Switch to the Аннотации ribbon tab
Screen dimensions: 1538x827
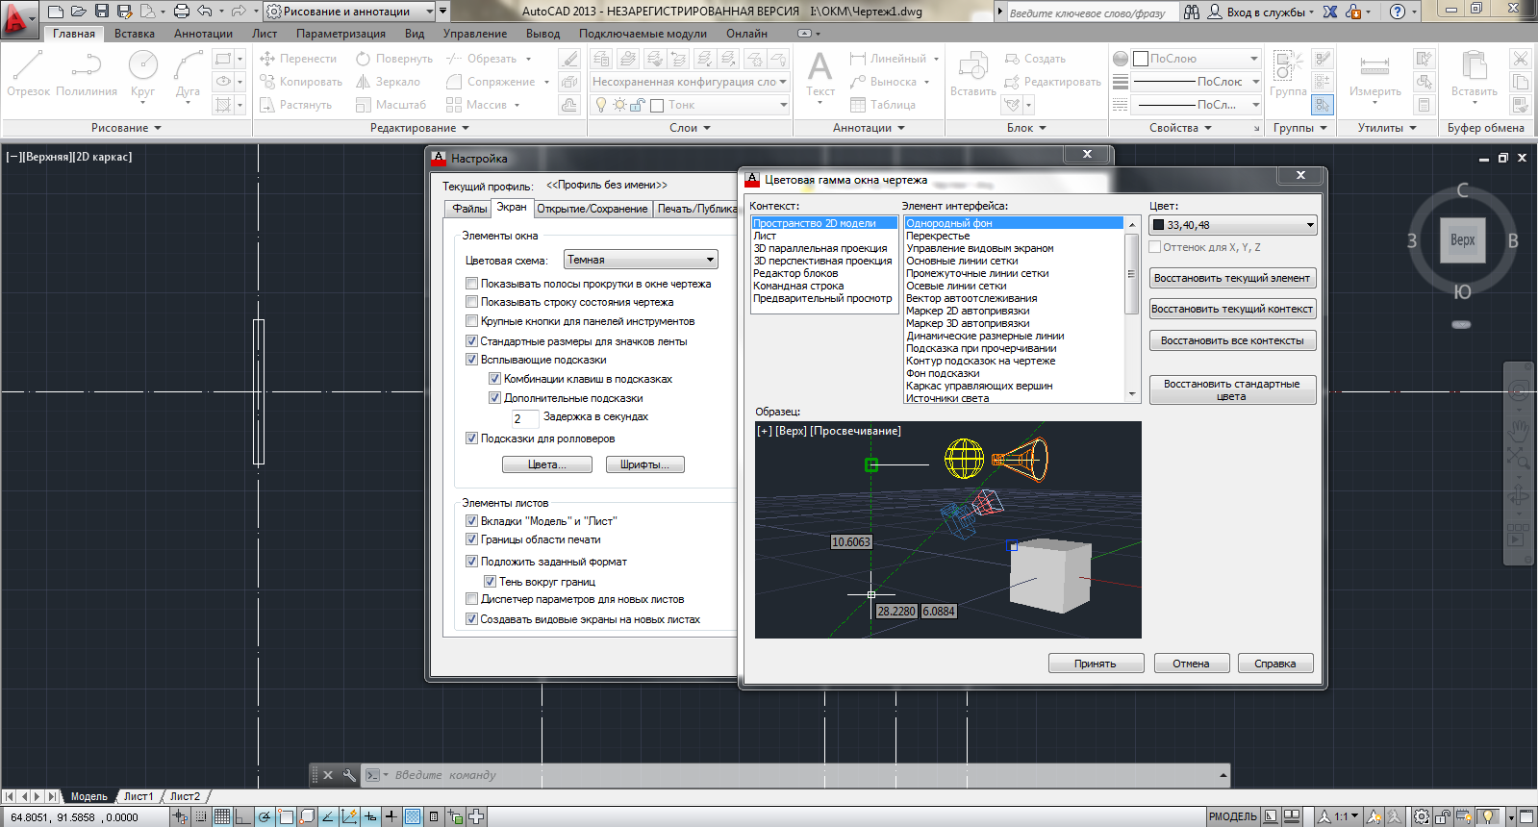click(x=203, y=34)
